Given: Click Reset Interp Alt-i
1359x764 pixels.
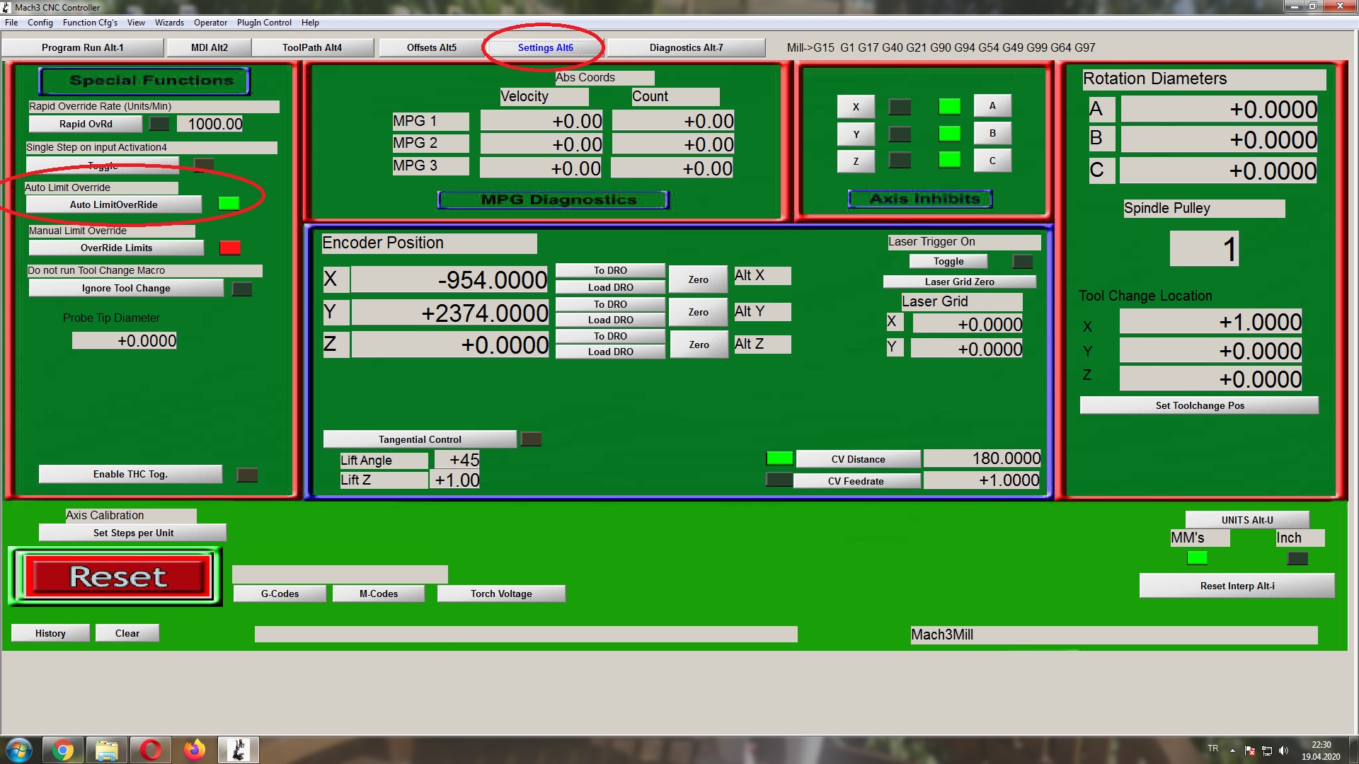Looking at the screenshot, I should pos(1237,586).
